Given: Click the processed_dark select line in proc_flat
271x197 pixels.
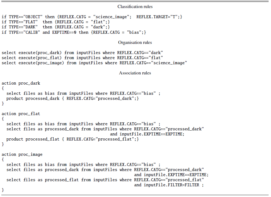Looking at the screenshot, I should pyautogui.click(x=105, y=129).
